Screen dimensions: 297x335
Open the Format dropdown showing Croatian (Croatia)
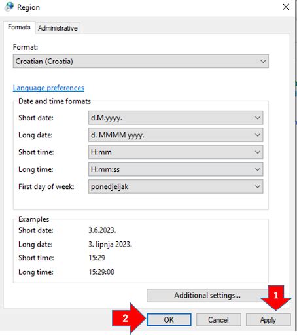click(x=141, y=62)
